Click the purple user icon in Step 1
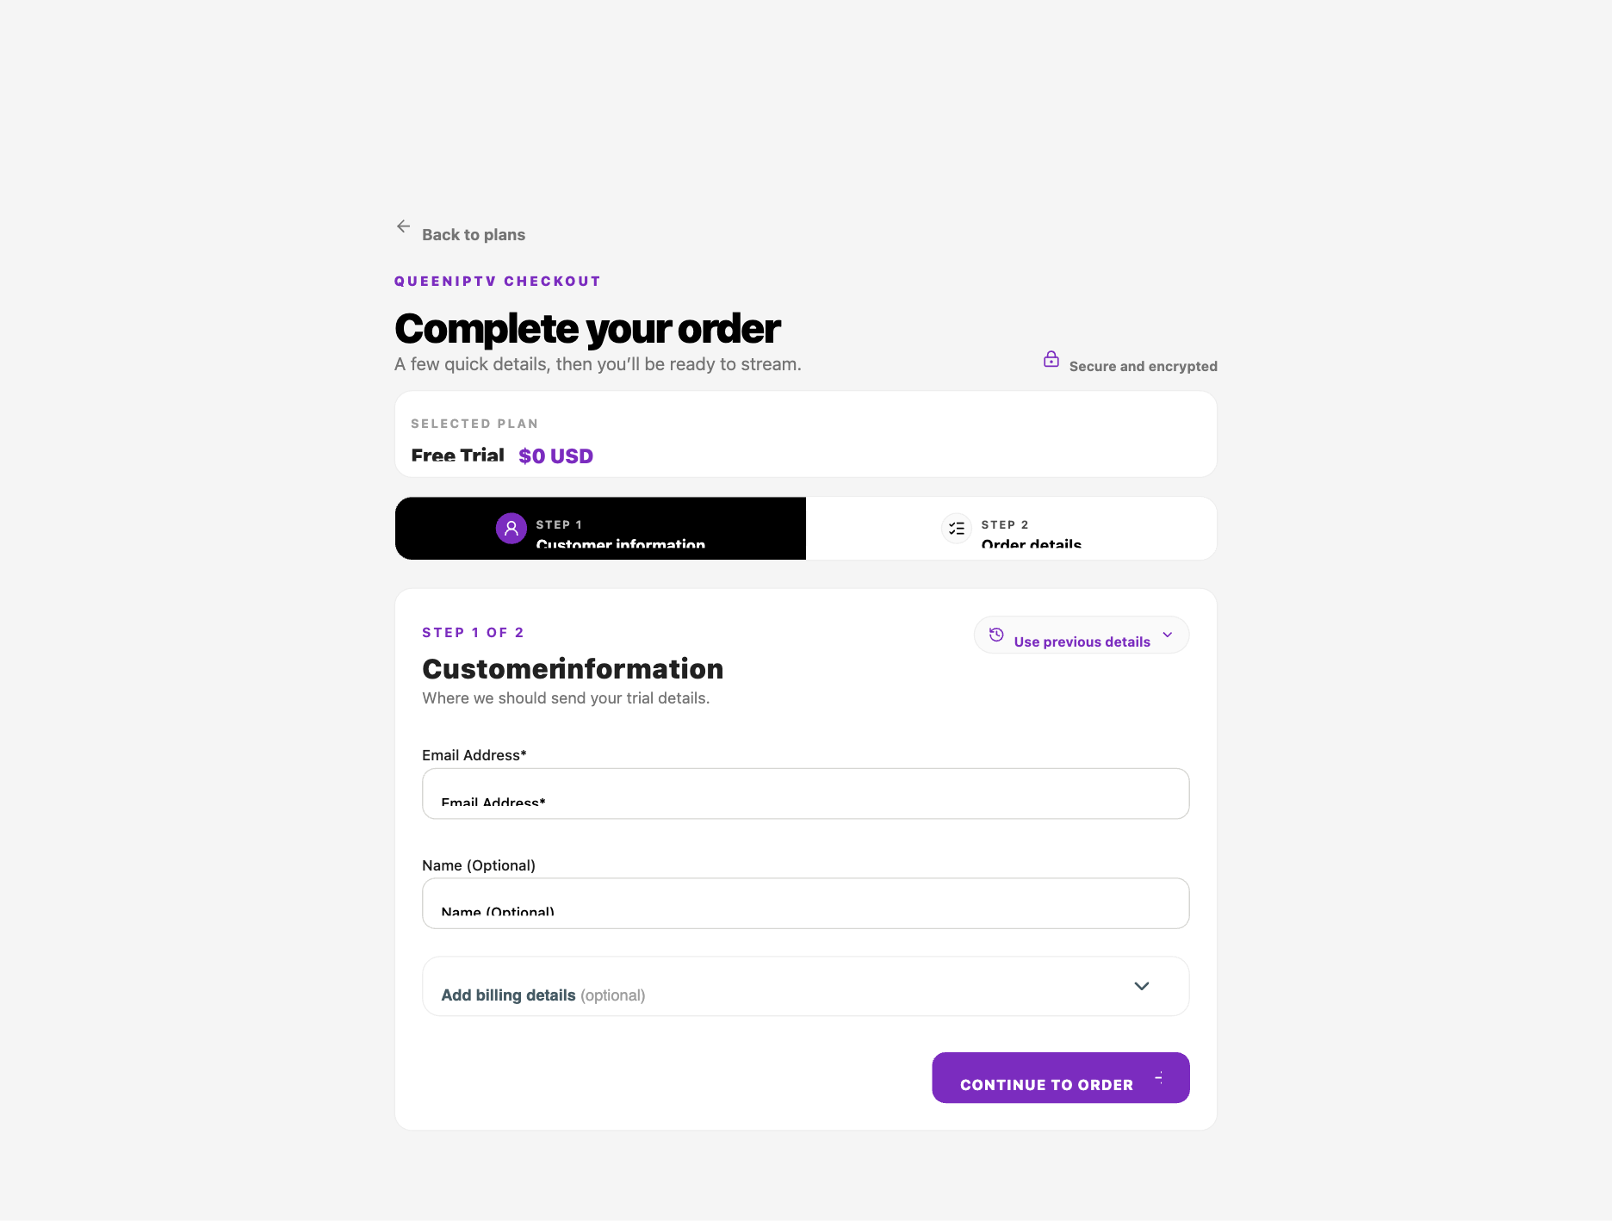The width and height of the screenshot is (1612, 1221). pos(512,528)
